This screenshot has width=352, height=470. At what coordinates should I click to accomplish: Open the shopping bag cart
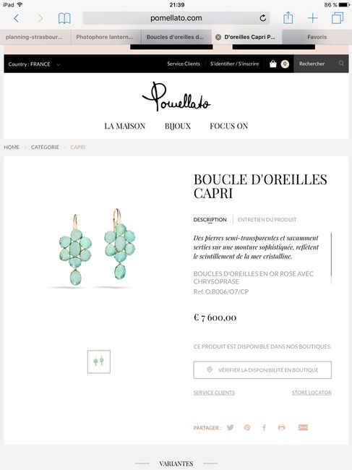coord(273,64)
